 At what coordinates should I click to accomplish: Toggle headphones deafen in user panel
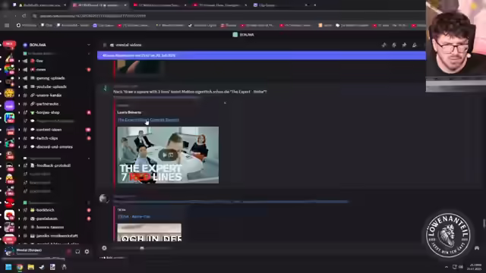coord(77,252)
